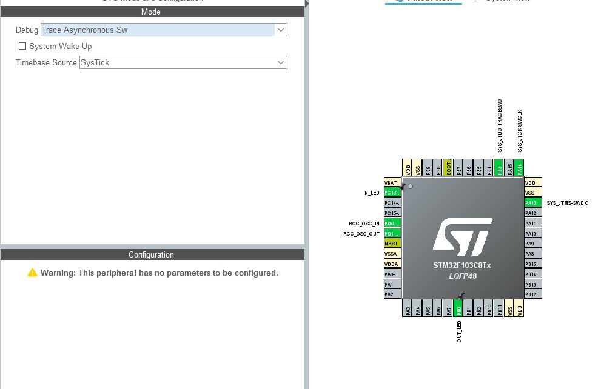Select the PA9 pin
The width and height of the screenshot is (604, 389).
533,243
